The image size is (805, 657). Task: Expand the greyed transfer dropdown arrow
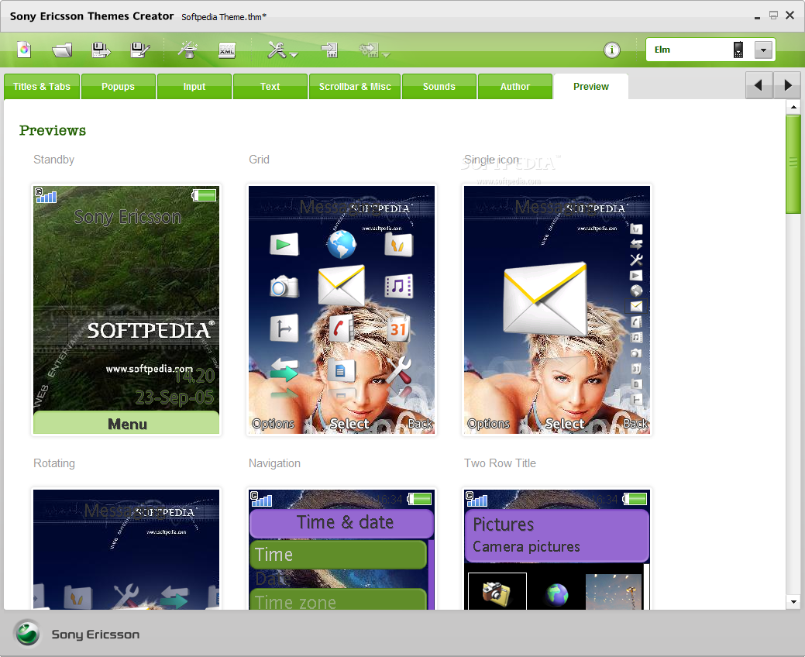pos(386,54)
